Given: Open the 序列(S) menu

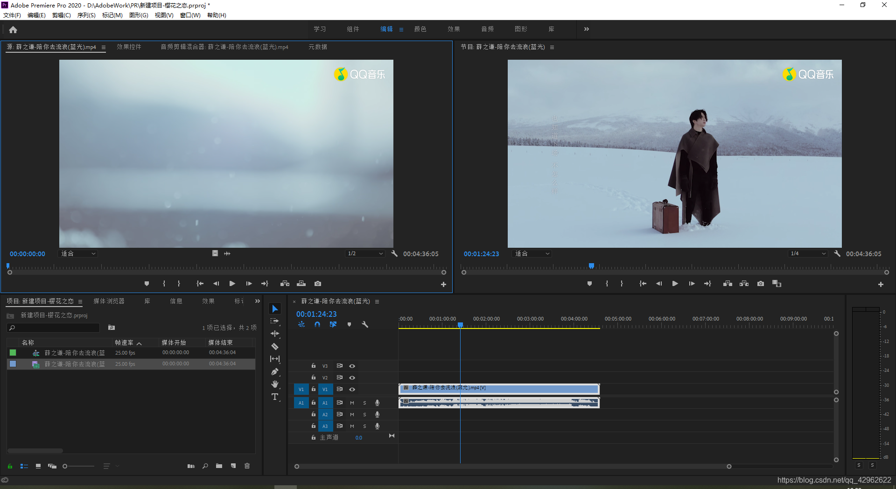Looking at the screenshot, I should point(86,15).
